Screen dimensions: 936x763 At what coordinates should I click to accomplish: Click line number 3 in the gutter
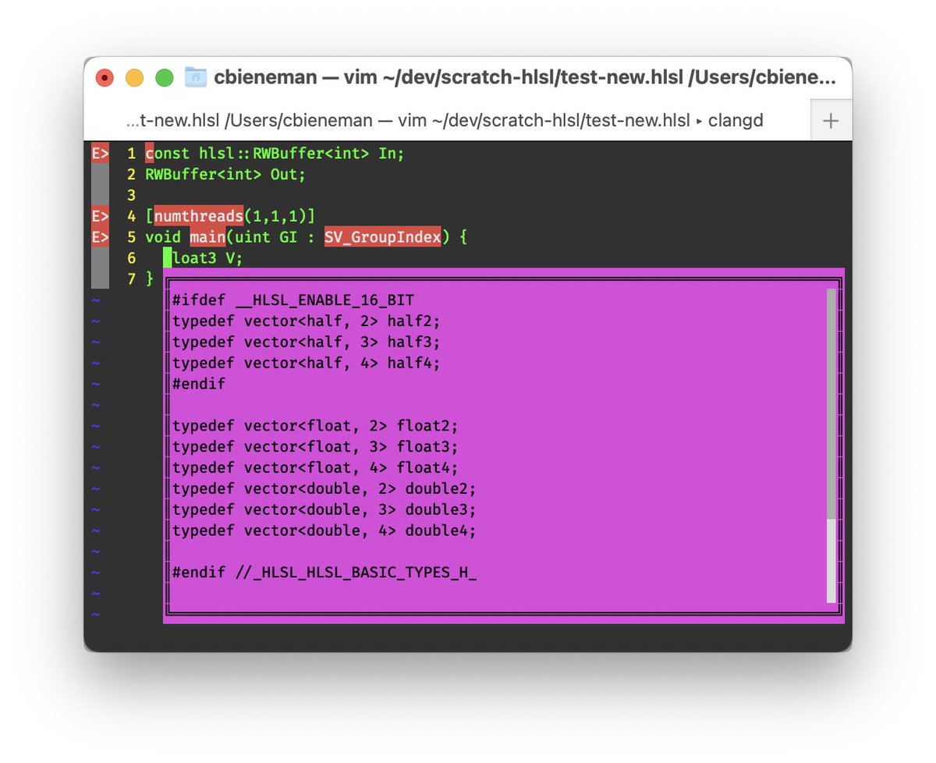131,195
